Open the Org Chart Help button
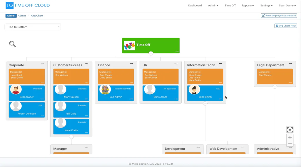This screenshot has height=167, width=301. coord(286,26)
